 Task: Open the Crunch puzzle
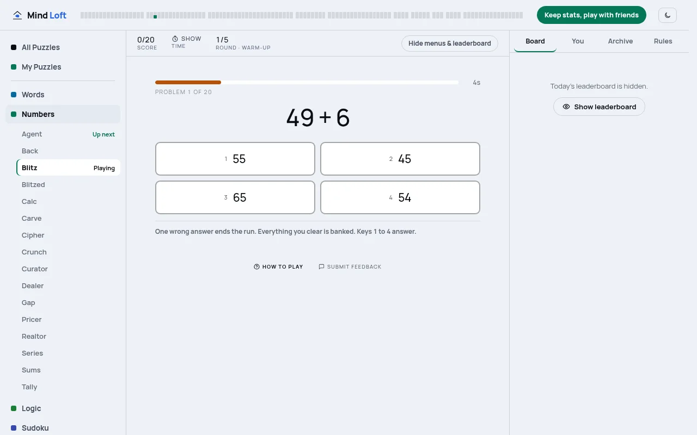[68, 252]
